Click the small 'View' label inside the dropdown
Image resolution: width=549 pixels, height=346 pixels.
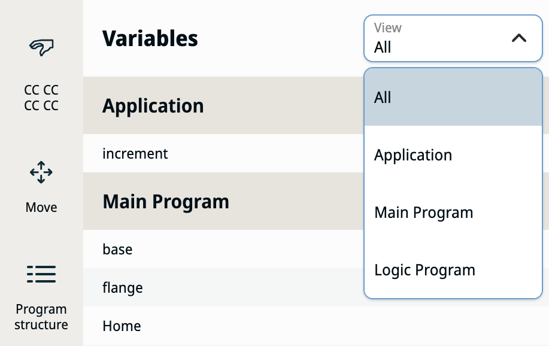pyautogui.click(x=387, y=28)
